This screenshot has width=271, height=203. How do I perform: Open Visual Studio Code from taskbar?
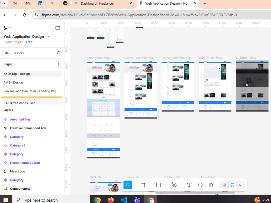124,200
